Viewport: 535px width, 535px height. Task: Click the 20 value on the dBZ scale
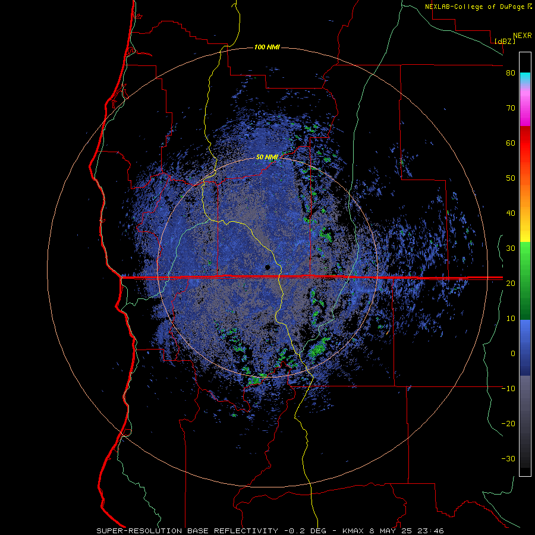(511, 284)
